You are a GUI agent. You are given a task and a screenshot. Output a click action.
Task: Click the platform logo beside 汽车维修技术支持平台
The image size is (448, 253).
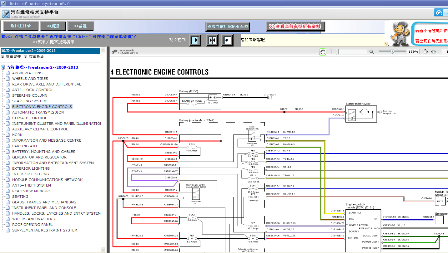point(6,14)
